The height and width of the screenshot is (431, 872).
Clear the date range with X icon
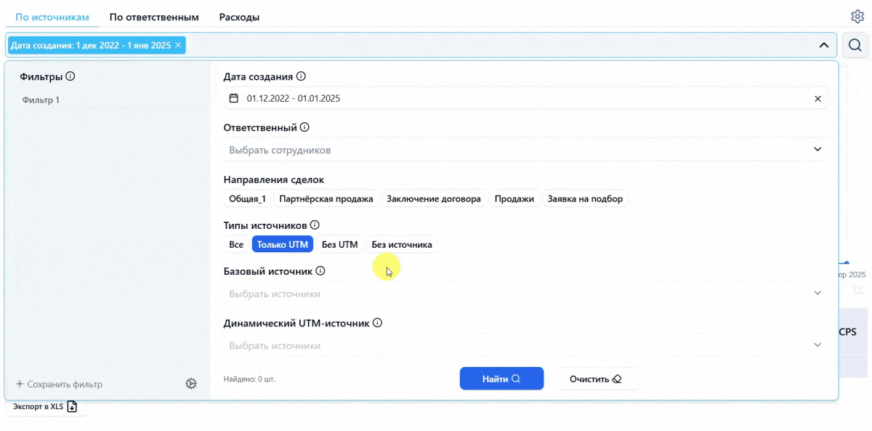(x=817, y=99)
